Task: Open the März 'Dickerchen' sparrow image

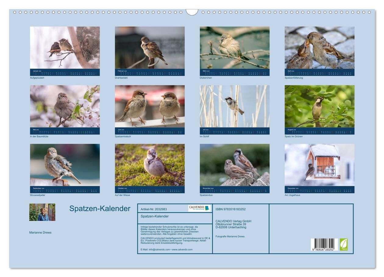Action: (235, 48)
